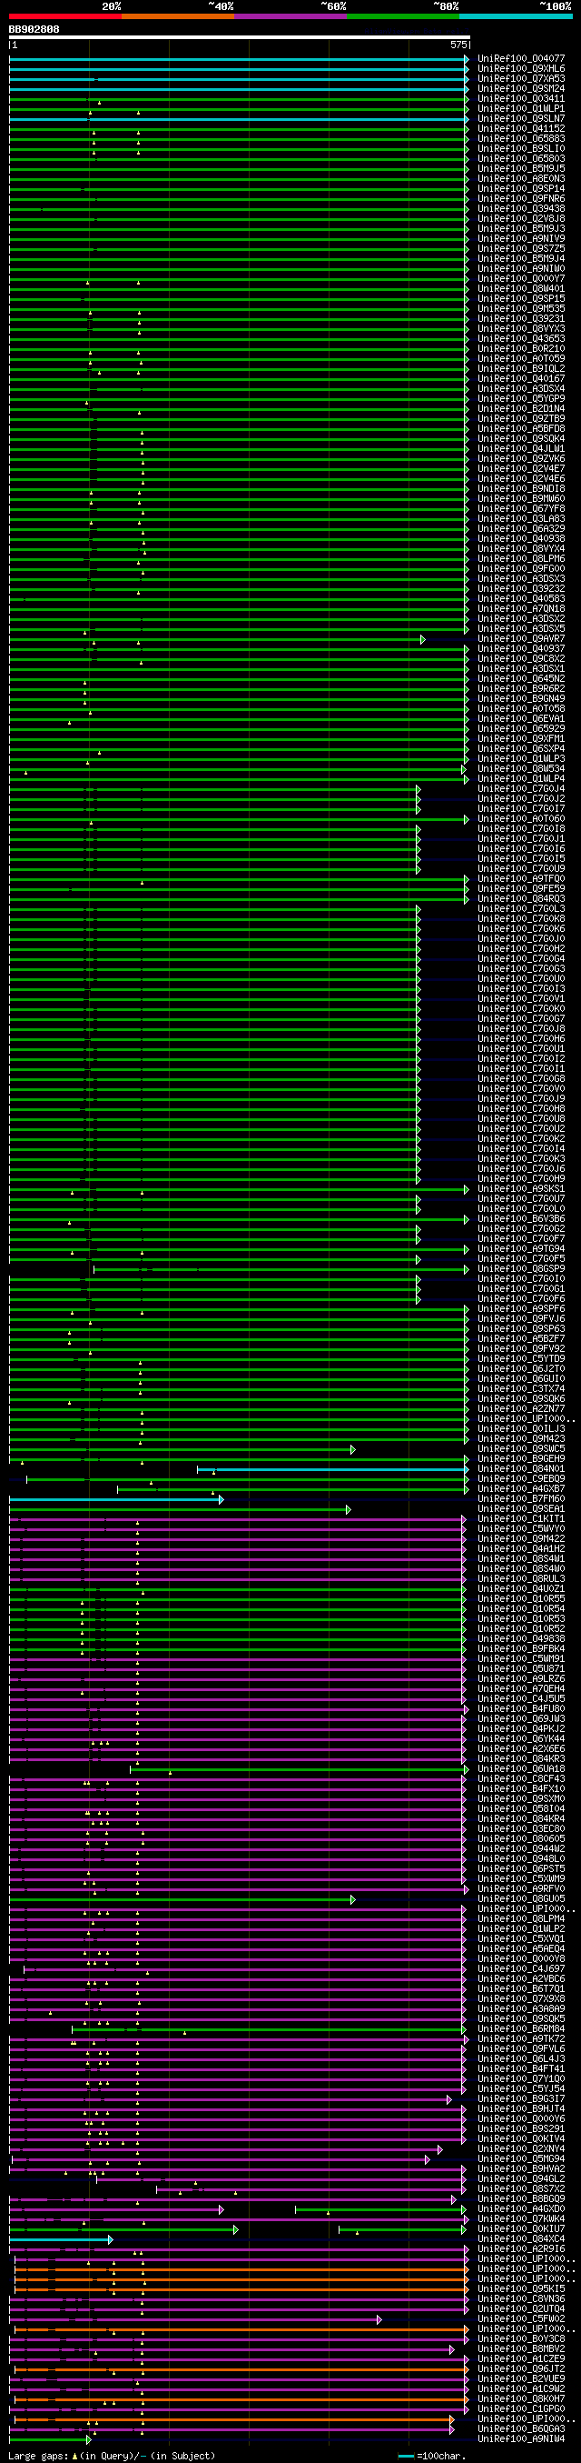Select label UniRef100_C9EBQ9
This screenshot has width=581, height=2463.
[x=521, y=1479]
